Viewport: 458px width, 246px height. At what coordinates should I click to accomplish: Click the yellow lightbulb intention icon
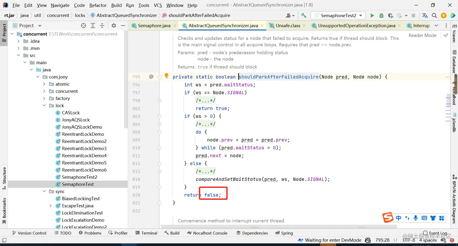166,76
